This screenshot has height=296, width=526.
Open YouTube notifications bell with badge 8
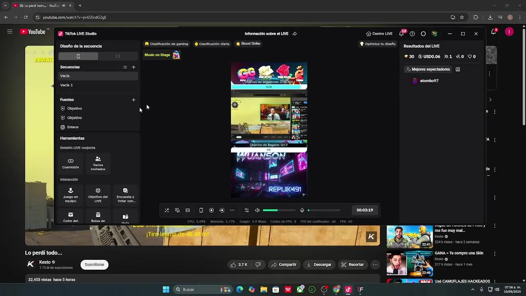click(x=494, y=32)
